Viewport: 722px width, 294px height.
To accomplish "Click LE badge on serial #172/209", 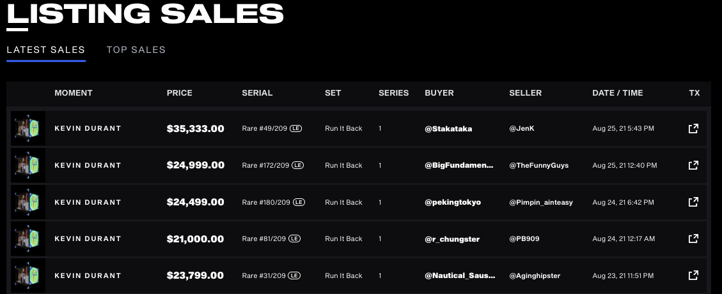I will pos(298,165).
